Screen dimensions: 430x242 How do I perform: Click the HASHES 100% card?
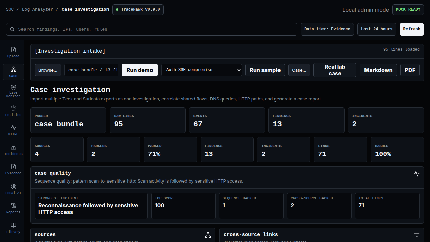(397, 150)
